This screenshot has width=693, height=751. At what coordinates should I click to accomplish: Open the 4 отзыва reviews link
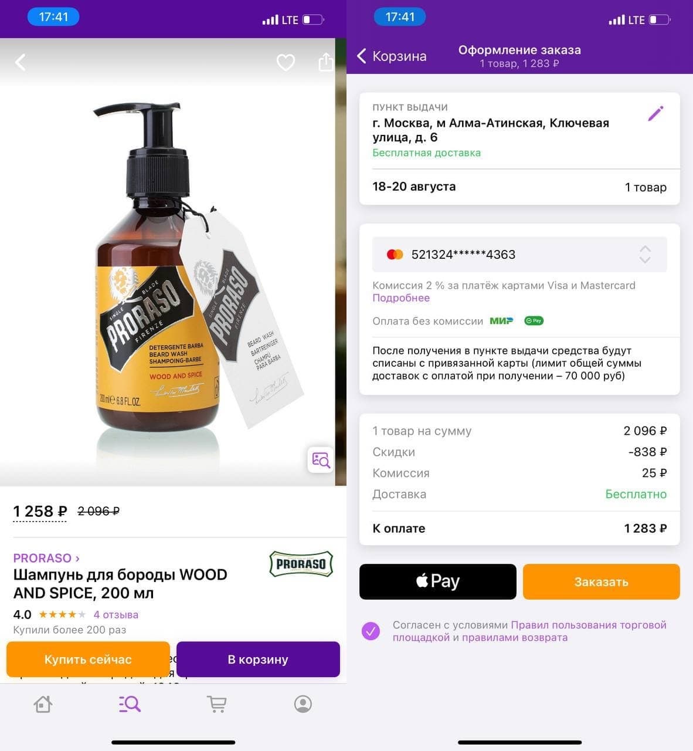click(x=116, y=615)
